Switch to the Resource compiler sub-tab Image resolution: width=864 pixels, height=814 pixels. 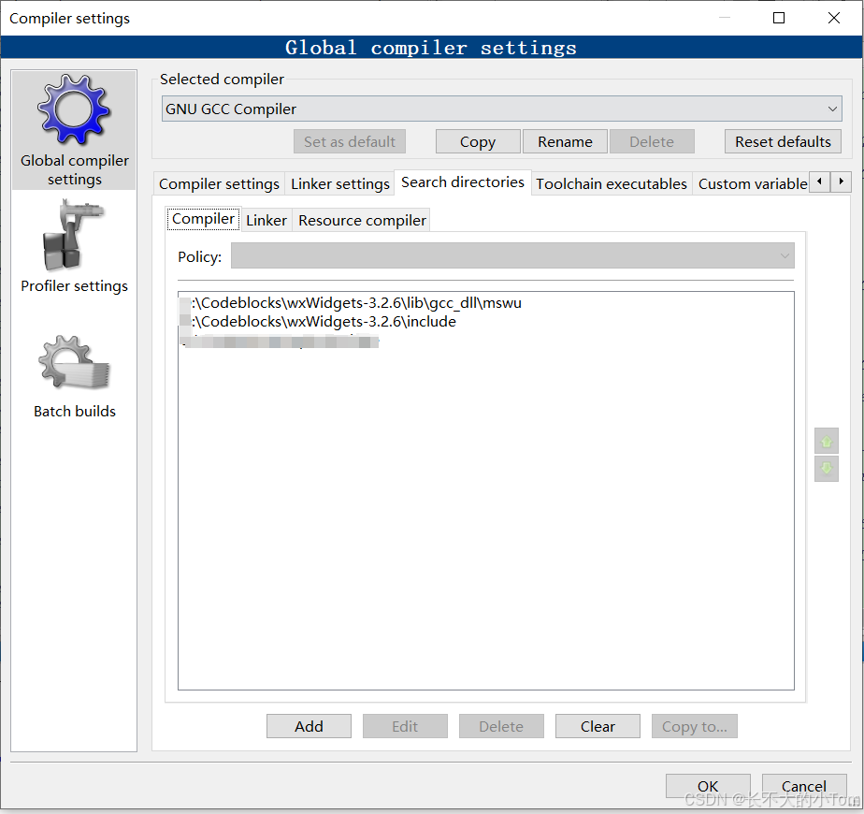click(362, 220)
